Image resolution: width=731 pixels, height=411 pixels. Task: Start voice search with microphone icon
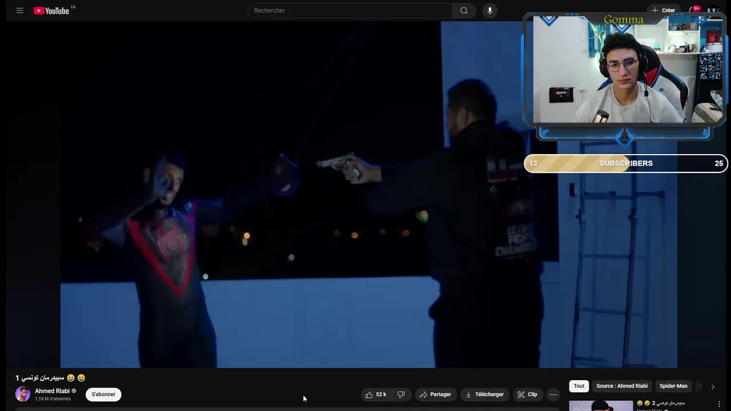click(489, 10)
